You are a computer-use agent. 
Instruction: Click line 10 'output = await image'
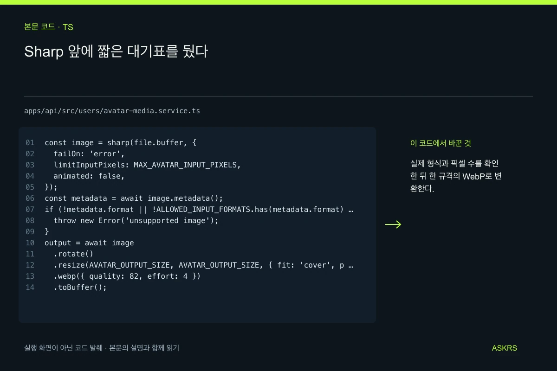tap(89, 243)
